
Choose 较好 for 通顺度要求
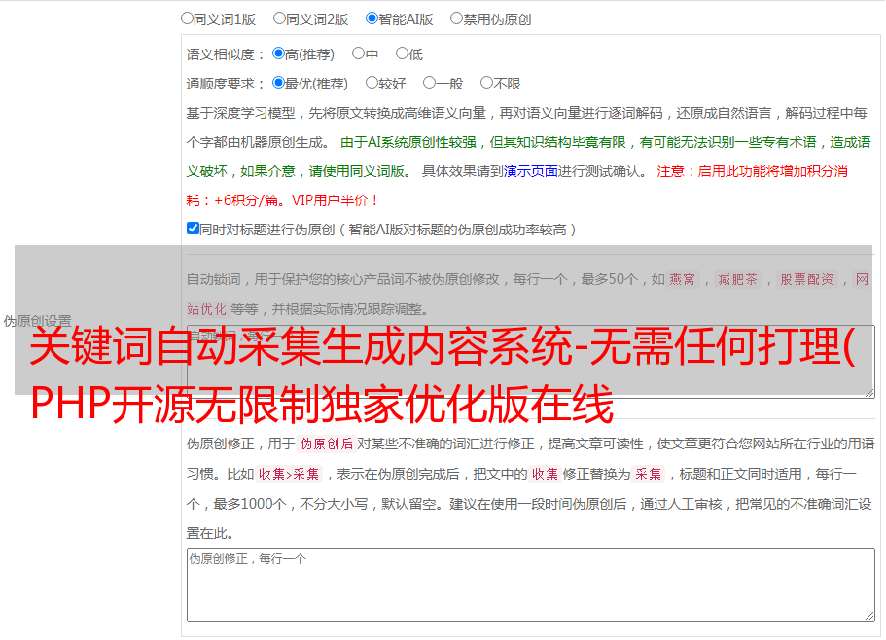[x=372, y=83]
